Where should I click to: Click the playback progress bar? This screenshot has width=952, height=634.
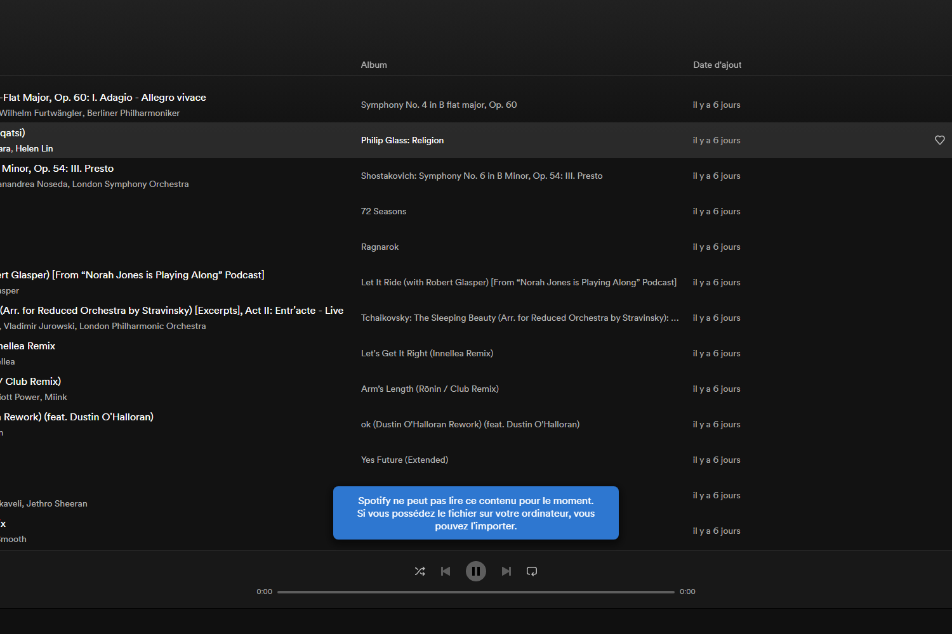(x=476, y=592)
